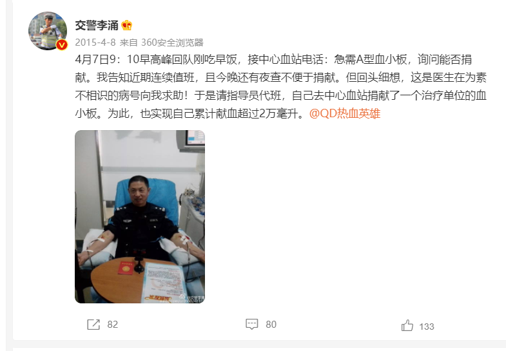Open comments via speech bubble icon
Image resolution: width=506 pixels, height=351 pixels.
click(x=251, y=324)
